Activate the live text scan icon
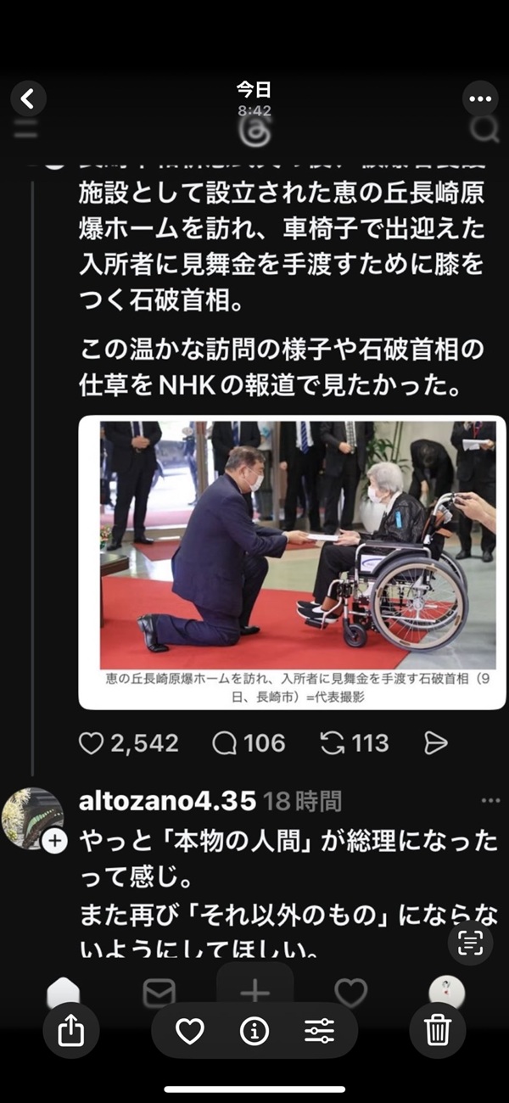509x1103 pixels. 470,943
